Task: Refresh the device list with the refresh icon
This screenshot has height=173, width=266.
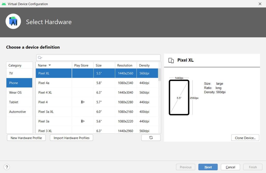Action: 151,138
